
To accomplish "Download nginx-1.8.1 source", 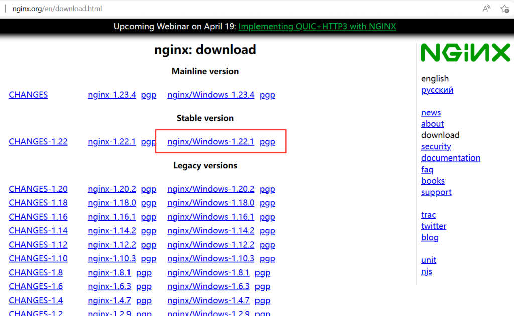I will pyautogui.click(x=109, y=273).
